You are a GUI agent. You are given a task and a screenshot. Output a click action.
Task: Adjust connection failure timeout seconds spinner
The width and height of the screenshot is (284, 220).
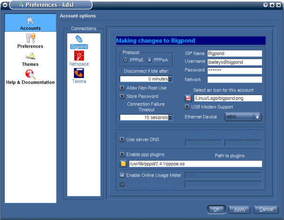point(170,117)
